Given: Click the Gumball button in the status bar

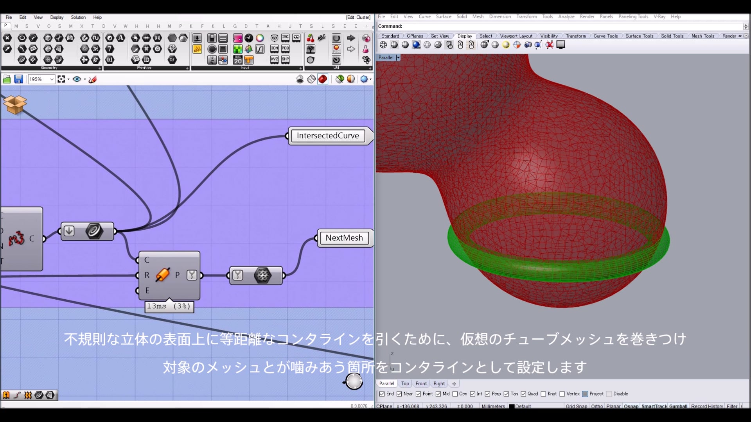Looking at the screenshot, I should pyautogui.click(x=679, y=406).
